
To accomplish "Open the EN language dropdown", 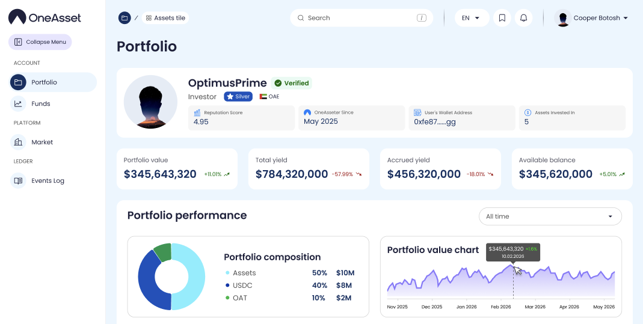I will coord(471,18).
